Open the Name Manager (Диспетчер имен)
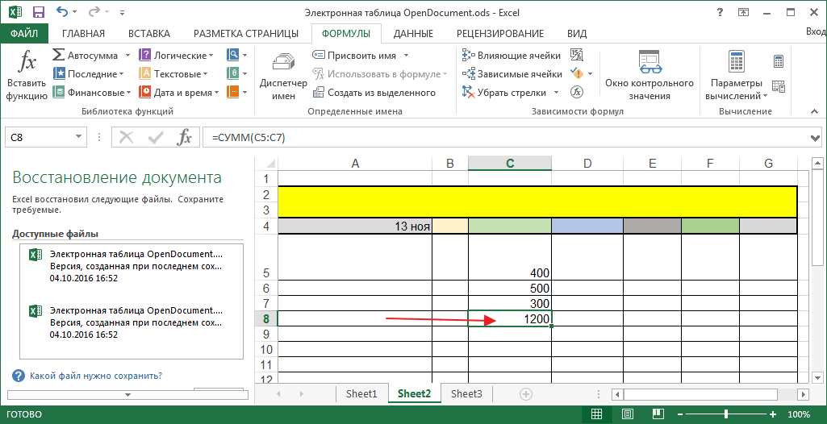This screenshot has width=827, height=424. pyautogui.click(x=283, y=74)
